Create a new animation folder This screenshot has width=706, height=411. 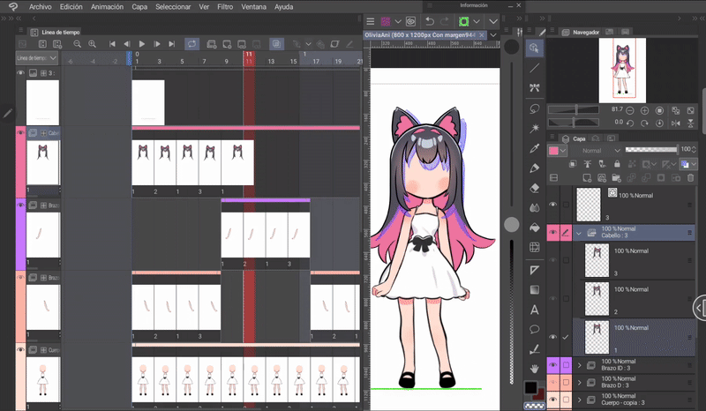coord(211,44)
